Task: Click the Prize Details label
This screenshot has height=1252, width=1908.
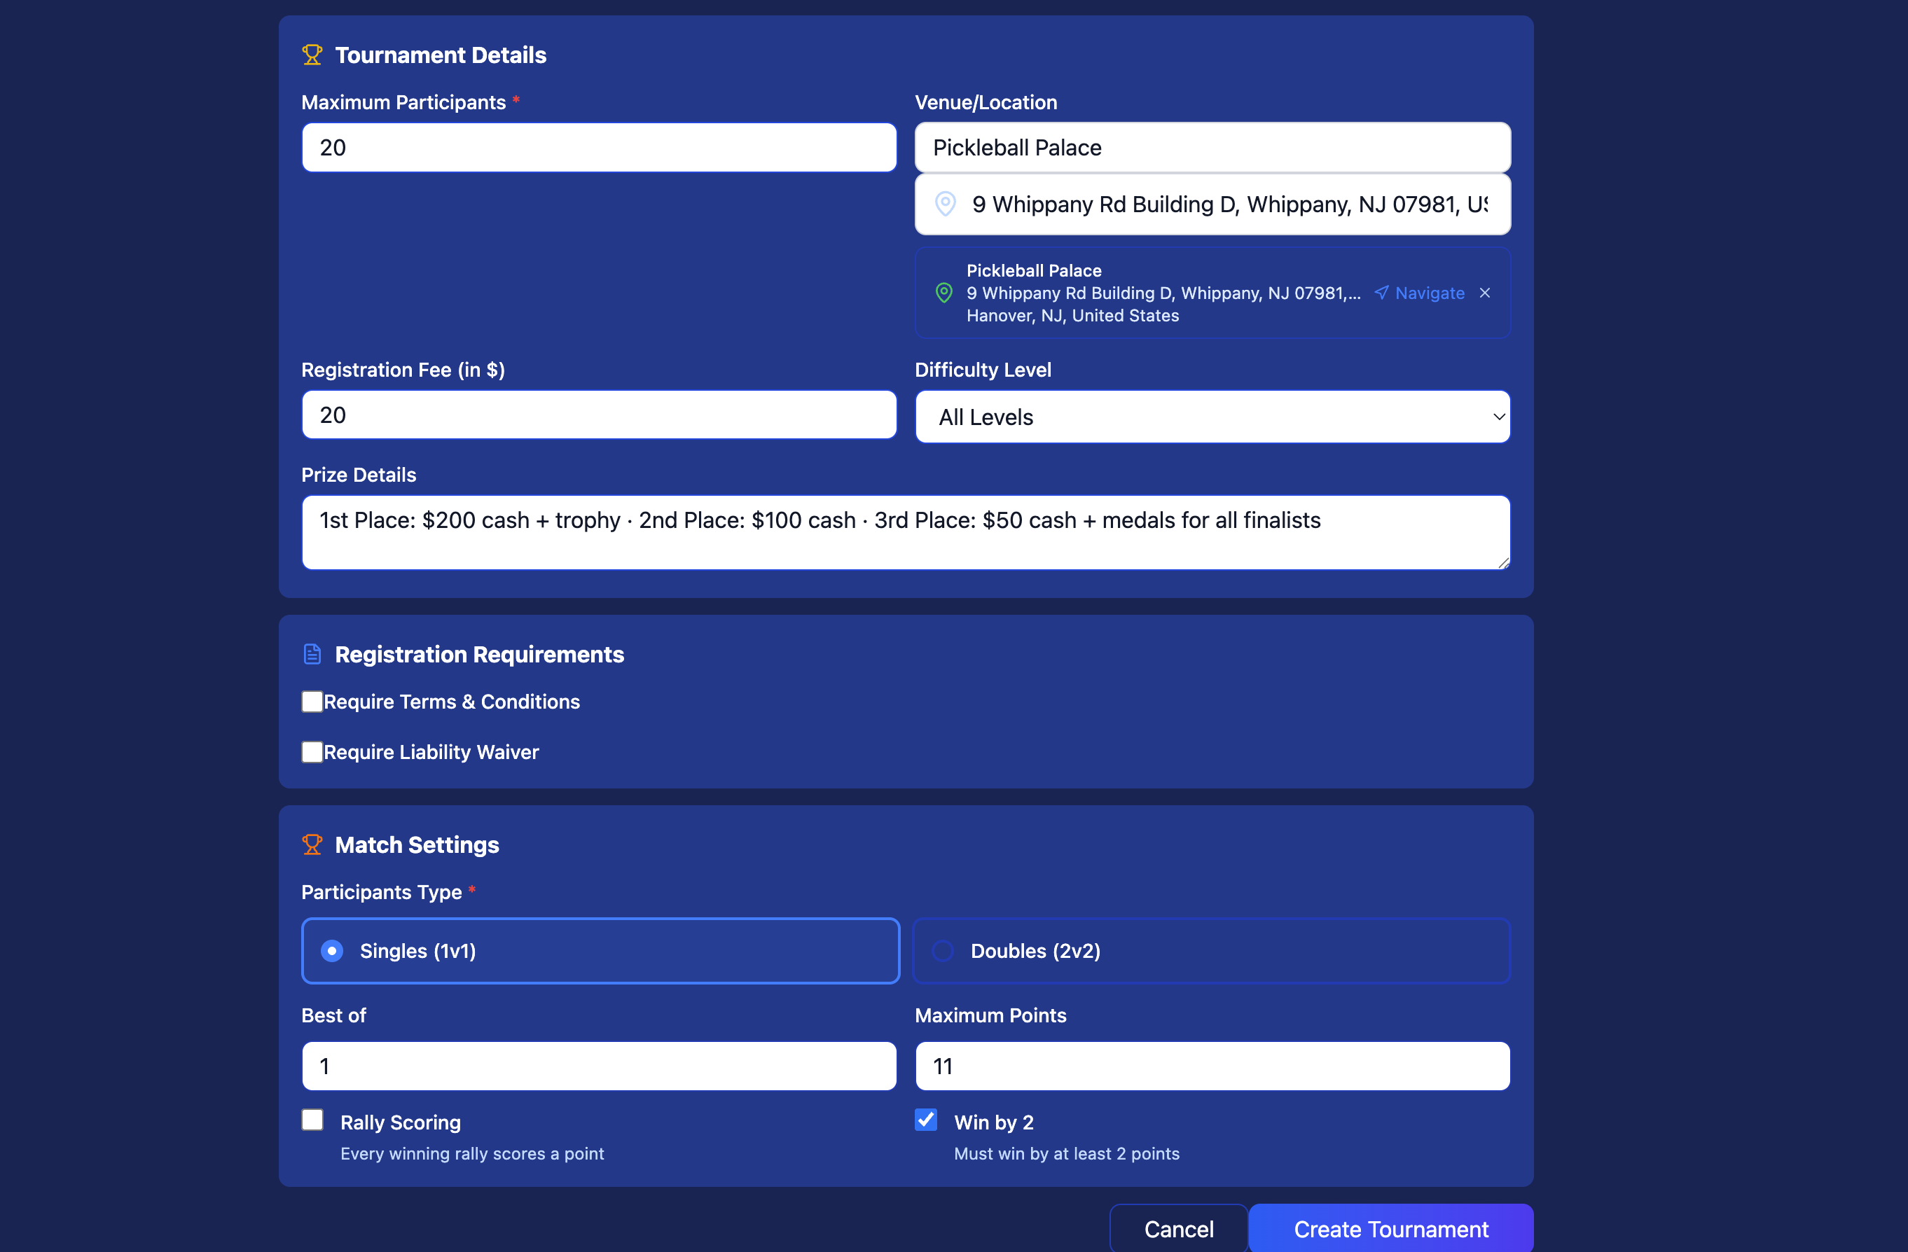Action: [x=359, y=475]
